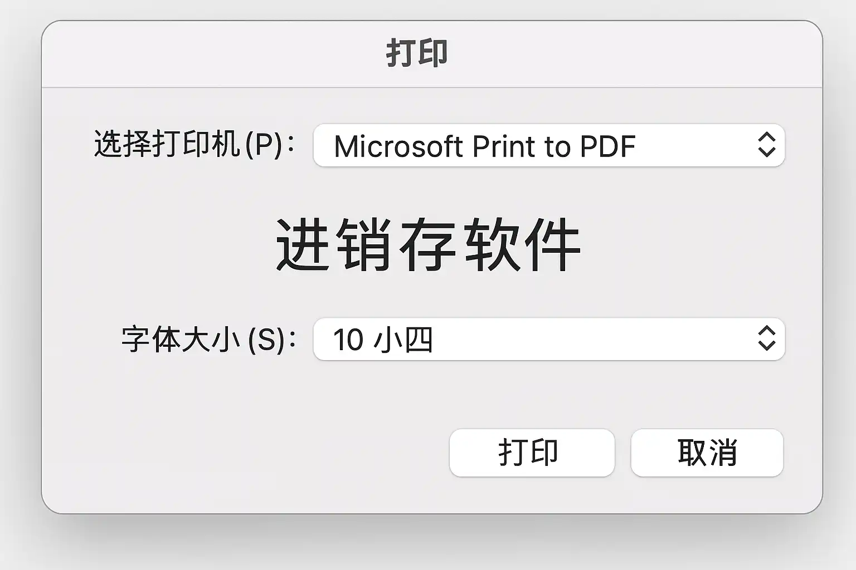Click the up arrow in the font size selector

pyautogui.click(x=767, y=331)
